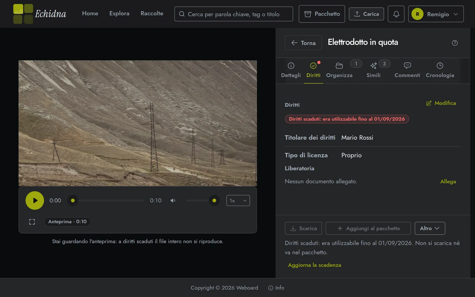Switch to the Organizza tab
The image size is (475, 297).
[x=339, y=70]
